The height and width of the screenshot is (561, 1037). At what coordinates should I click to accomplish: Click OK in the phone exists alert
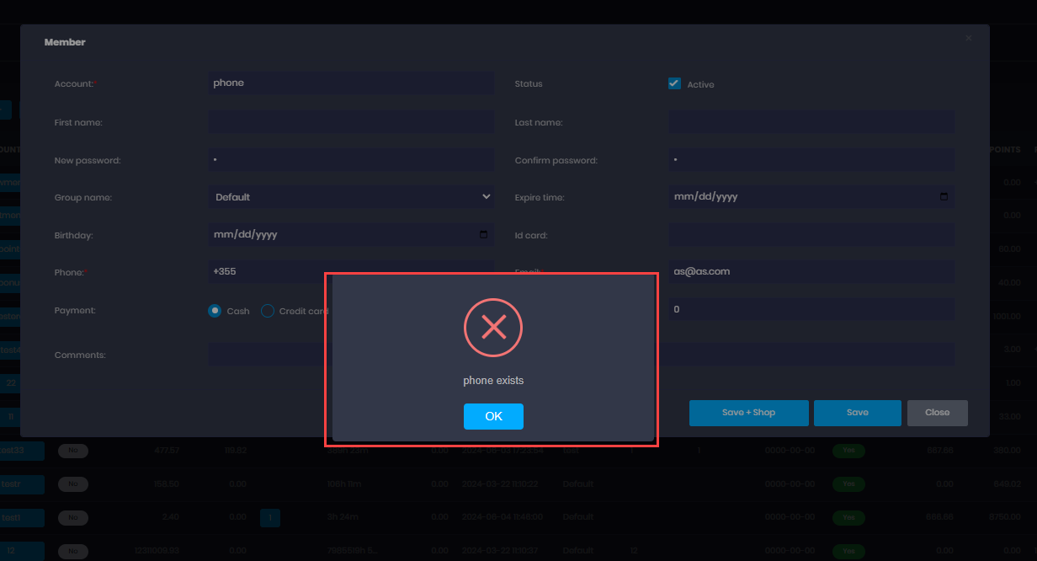pos(493,416)
